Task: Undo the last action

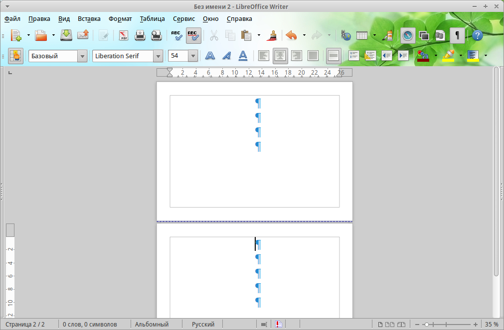Action: click(x=292, y=35)
